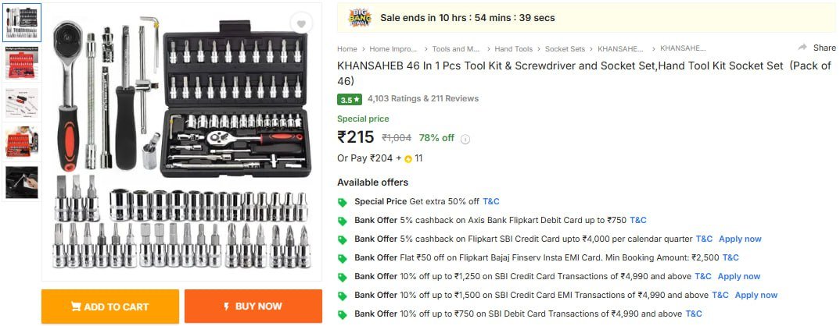
Task: Open price info icon beside 78% off
Action: 465,139
